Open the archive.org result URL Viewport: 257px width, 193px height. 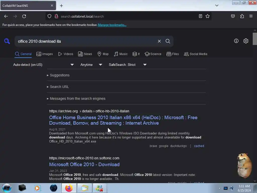click(89, 111)
